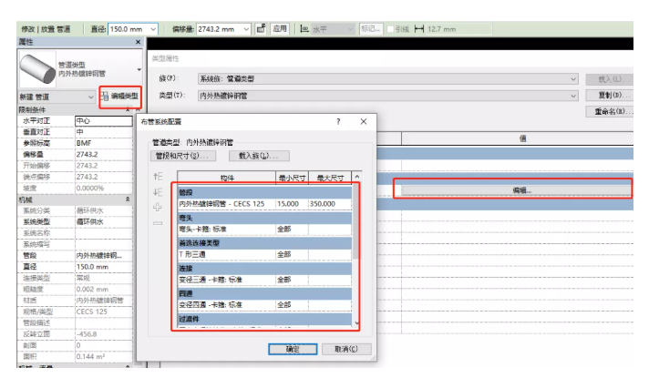Click 管段和尺寸(S) button
659x378 pixels.
coord(183,156)
